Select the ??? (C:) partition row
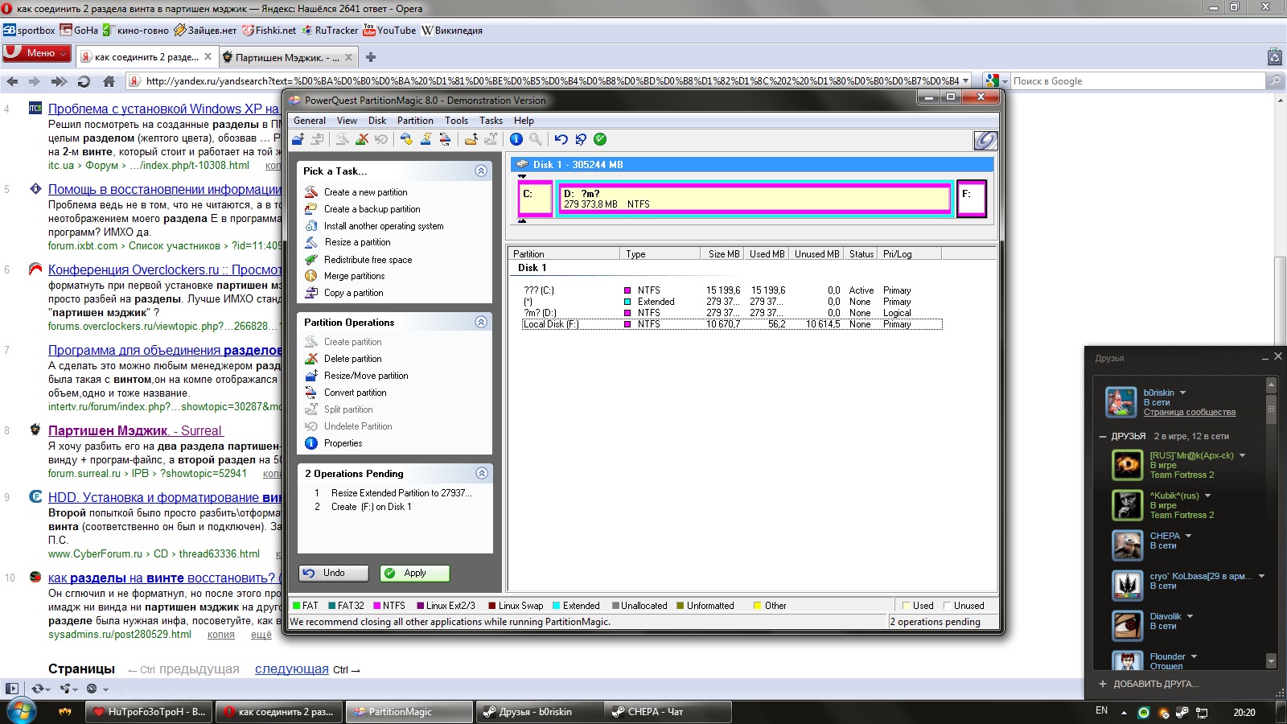The height and width of the screenshot is (724, 1287). pyautogui.click(x=731, y=290)
